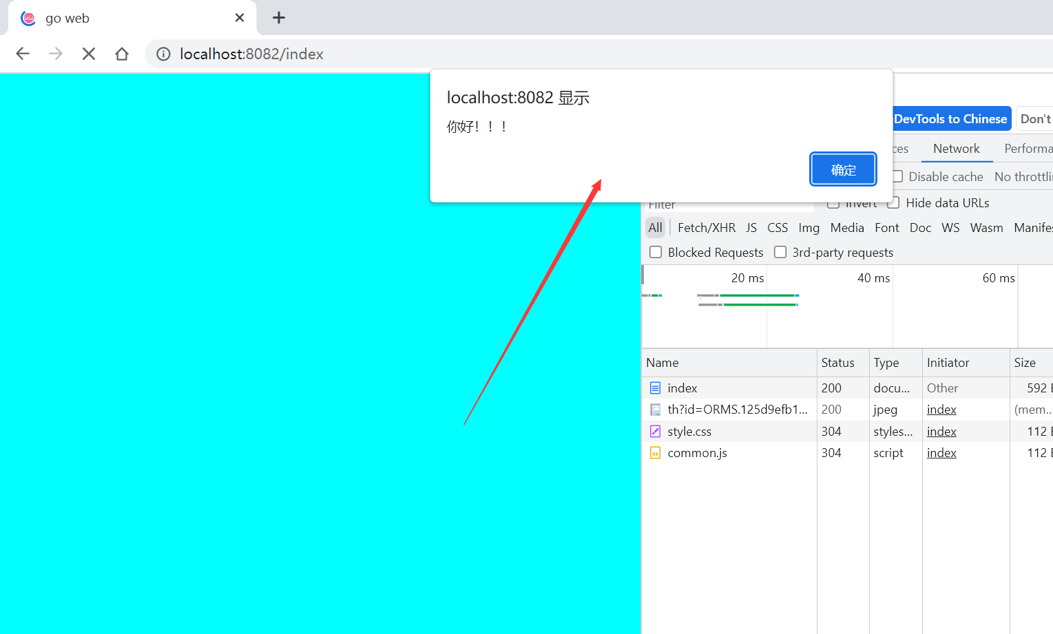Open initiator index link for style.css
The height and width of the screenshot is (634, 1053).
tap(941, 432)
